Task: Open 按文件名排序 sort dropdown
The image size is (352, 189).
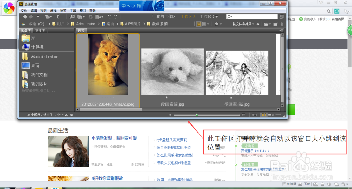Action: click(x=243, y=24)
